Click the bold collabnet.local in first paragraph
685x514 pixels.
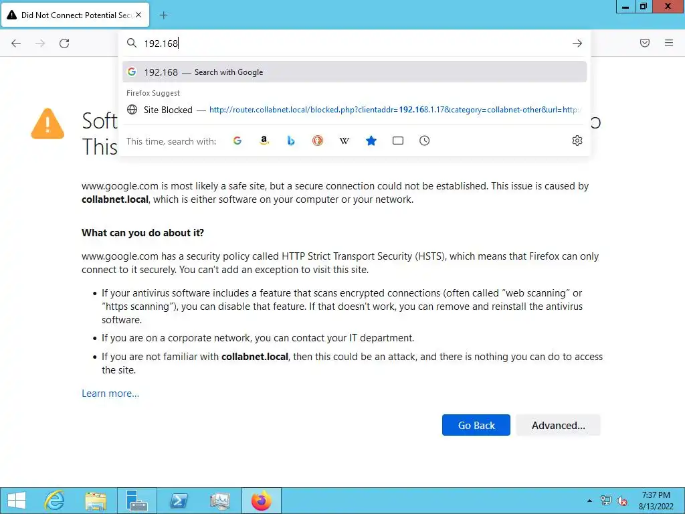click(x=115, y=199)
